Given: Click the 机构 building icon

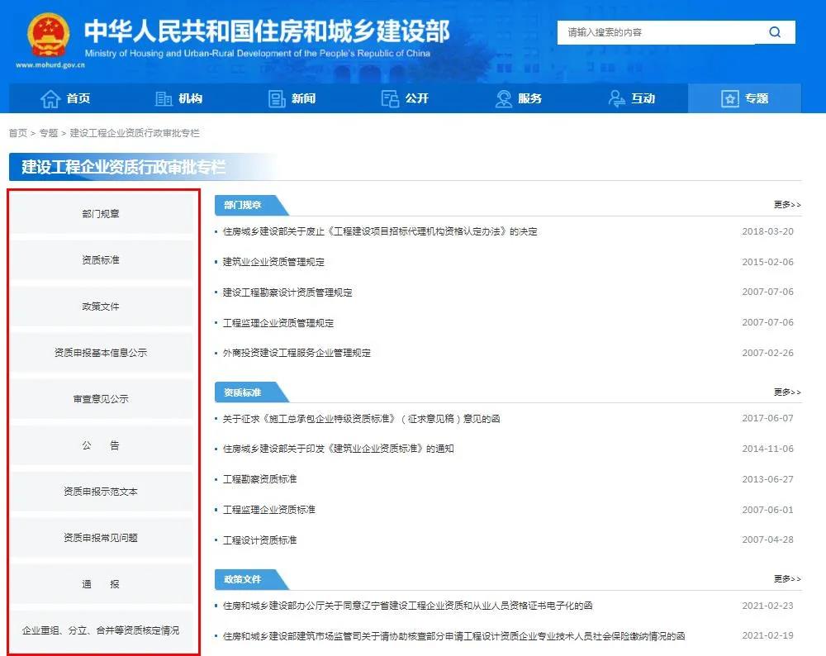Looking at the screenshot, I should click(164, 98).
